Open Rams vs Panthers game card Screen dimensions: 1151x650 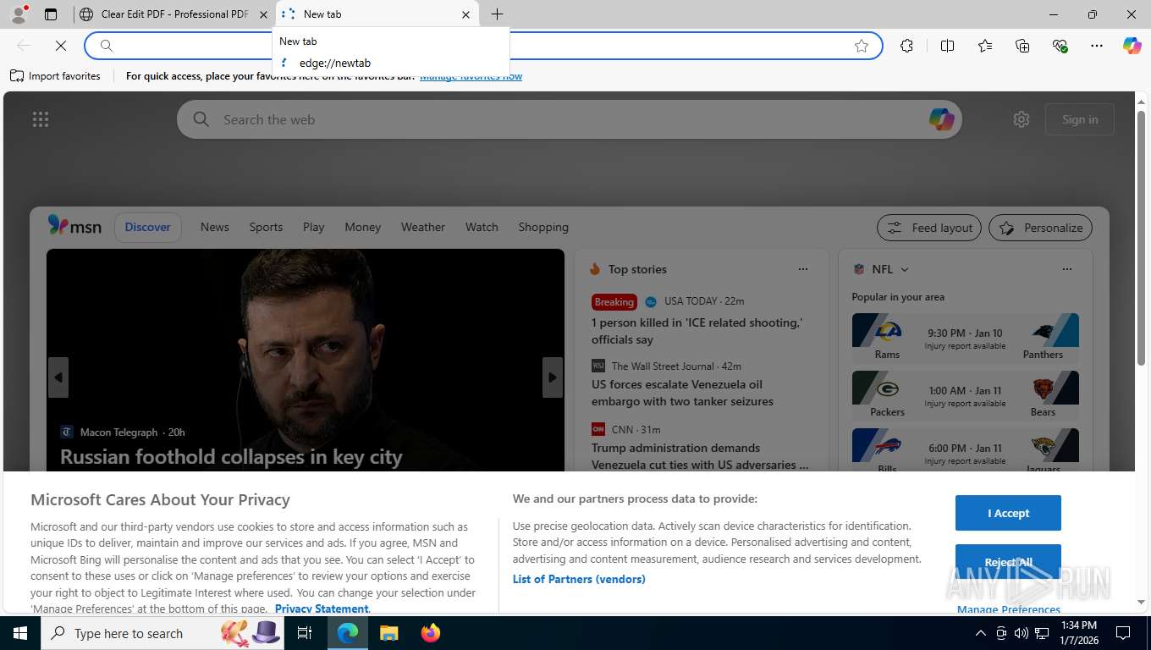(x=965, y=338)
